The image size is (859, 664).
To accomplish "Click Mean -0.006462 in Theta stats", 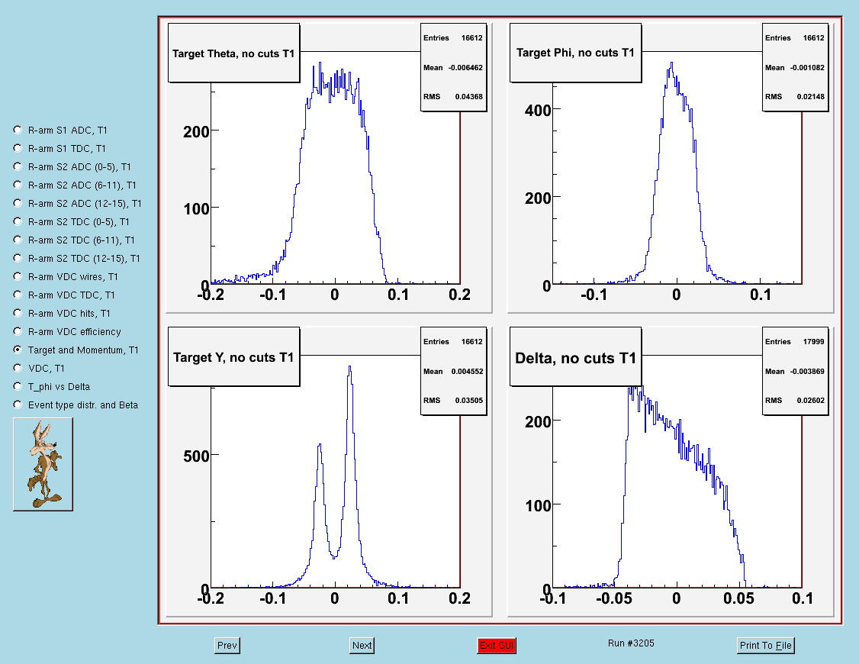I will click(x=453, y=67).
